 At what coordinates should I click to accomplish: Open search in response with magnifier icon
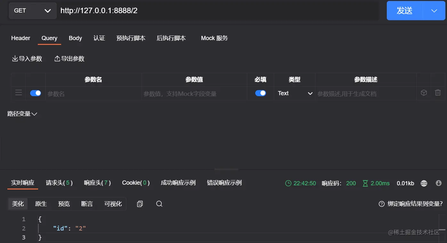click(x=159, y=204)
